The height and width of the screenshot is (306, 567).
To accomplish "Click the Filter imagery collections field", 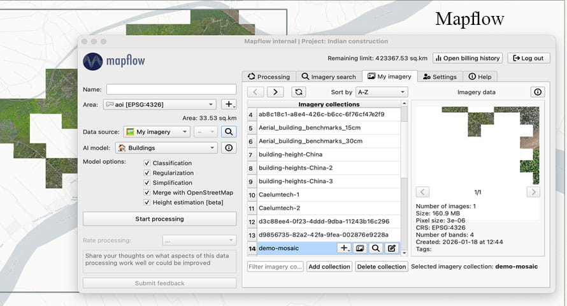I will click(275, 266).
